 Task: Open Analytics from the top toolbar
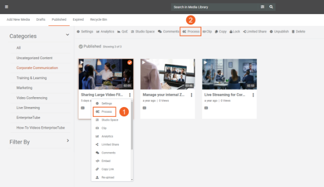(105, 31)
